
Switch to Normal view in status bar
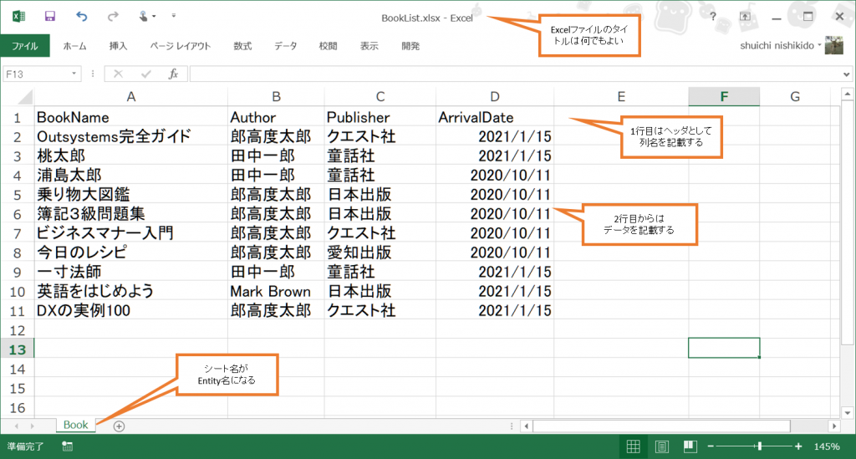click(x=633, y=446)
